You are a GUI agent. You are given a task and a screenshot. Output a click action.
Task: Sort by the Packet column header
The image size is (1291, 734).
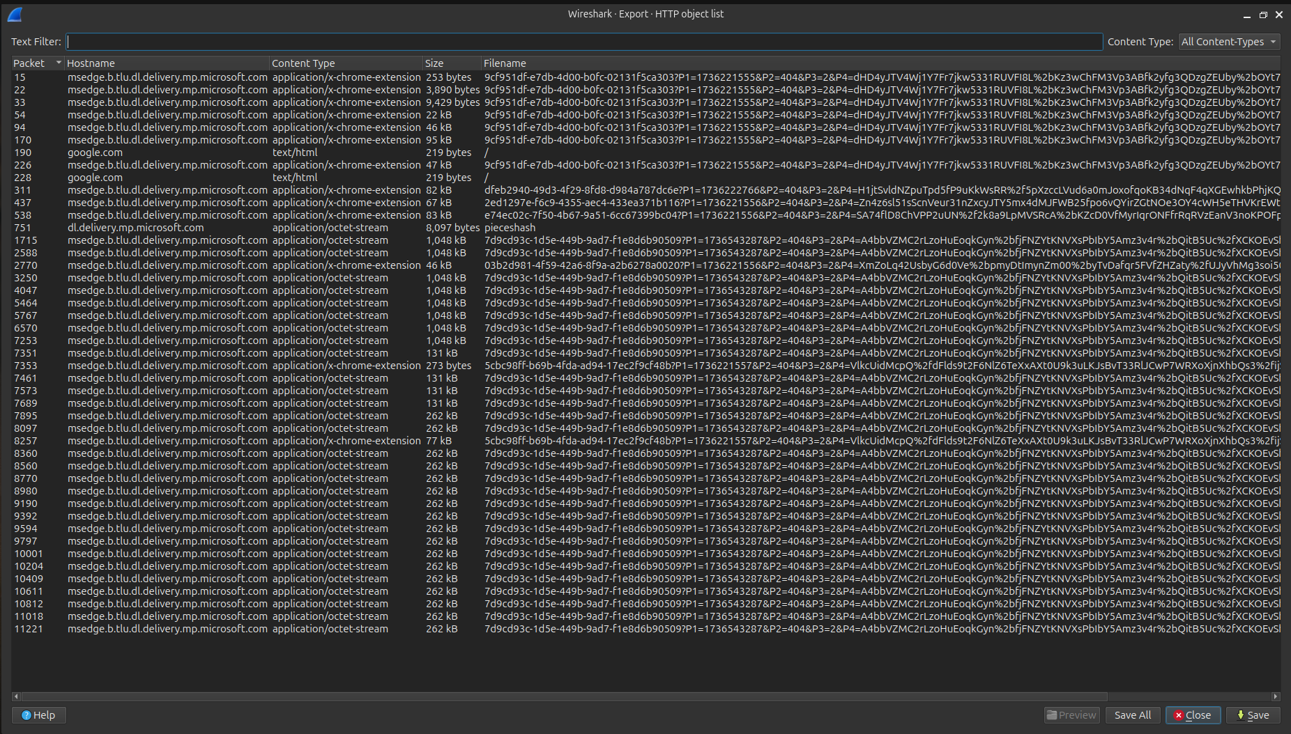click(38, 63)
